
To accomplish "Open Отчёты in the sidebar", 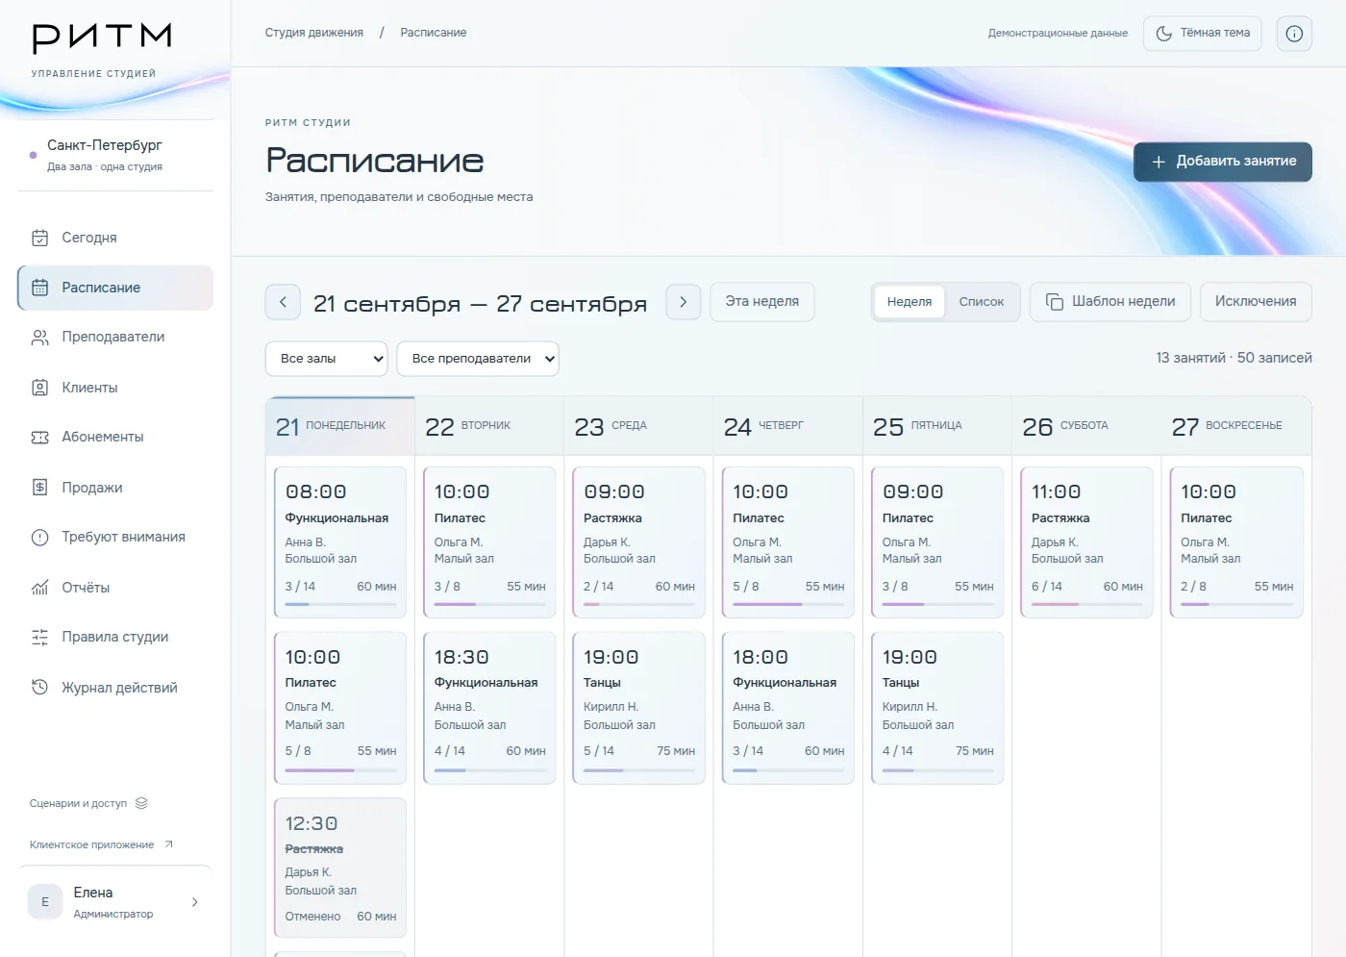I will point(115,588).
